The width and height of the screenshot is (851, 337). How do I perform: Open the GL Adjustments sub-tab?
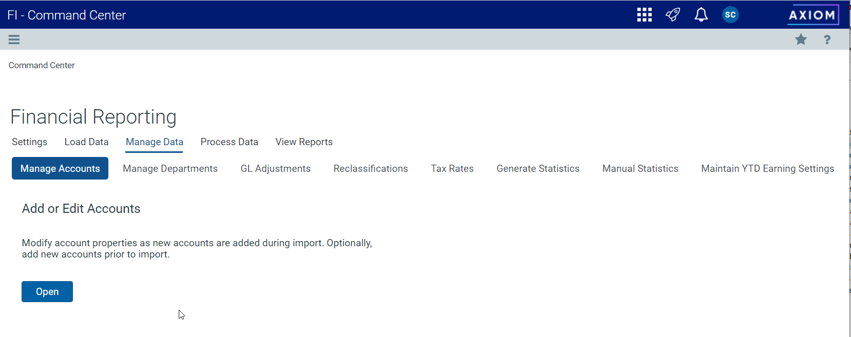coord(275,169)
